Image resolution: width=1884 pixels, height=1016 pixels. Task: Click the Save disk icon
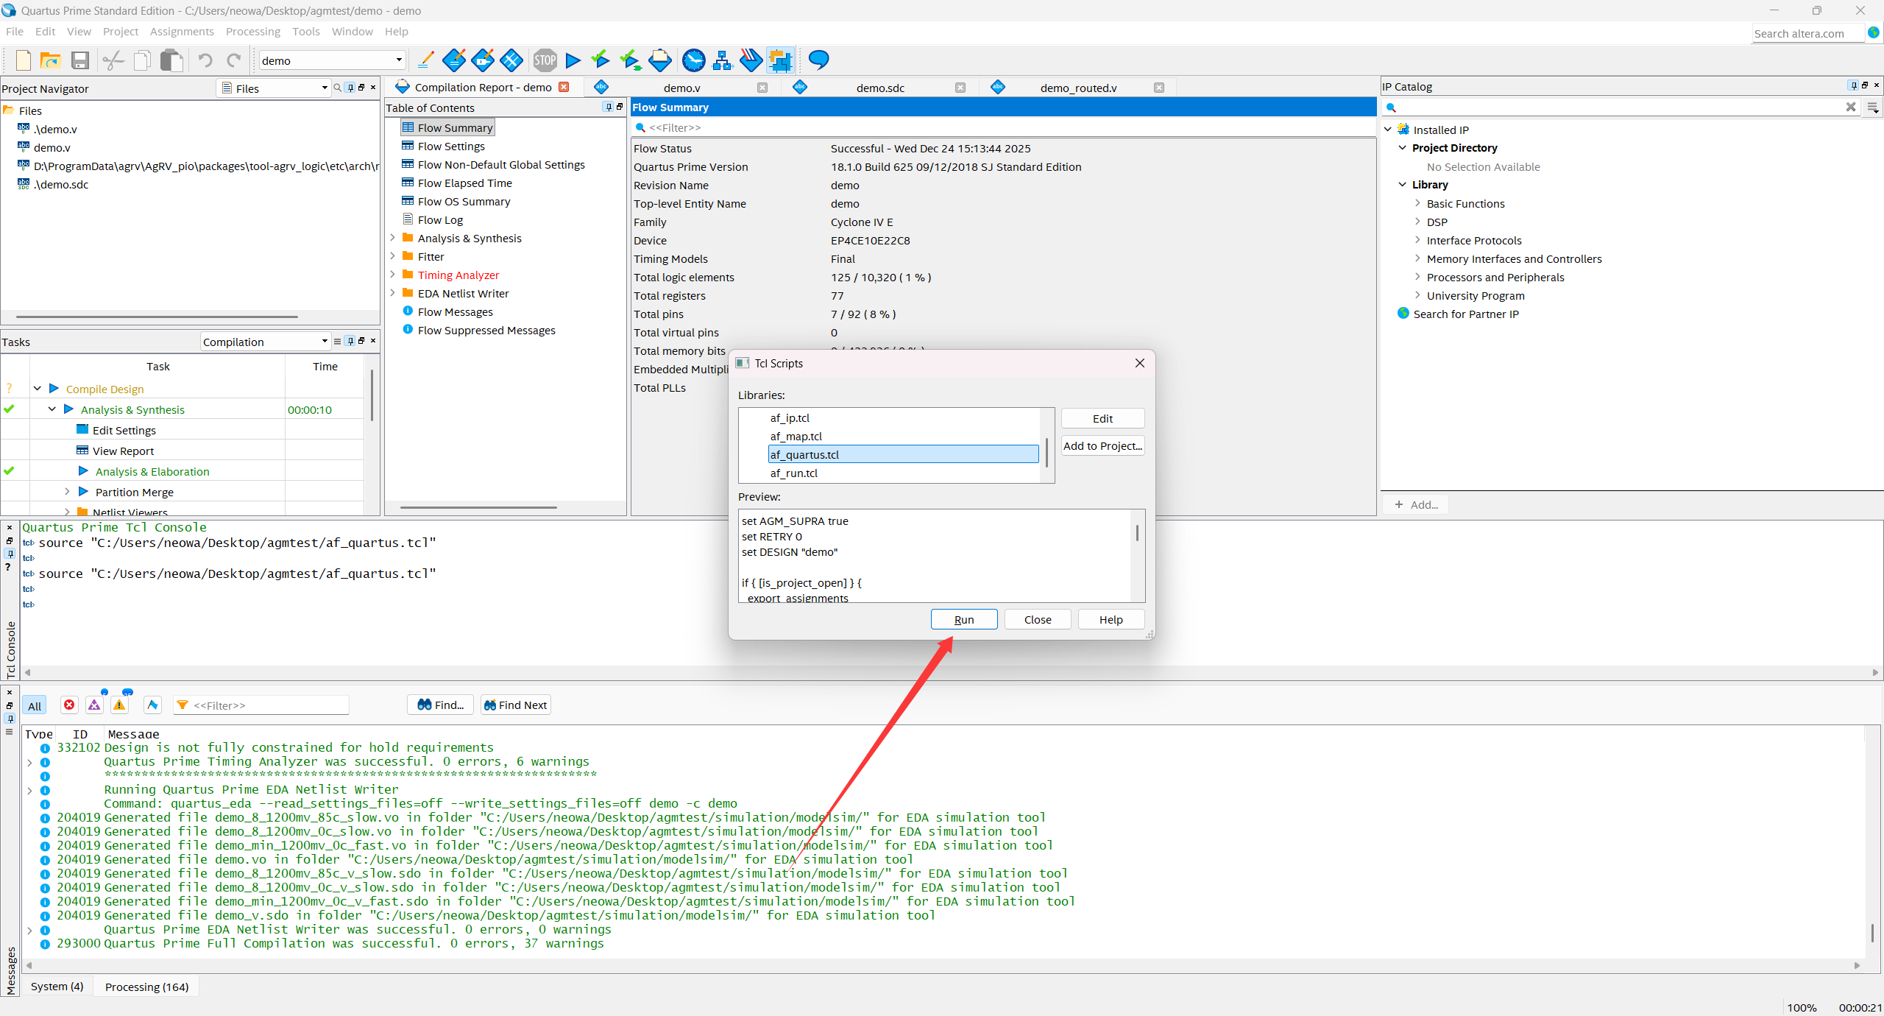[x=80, y=60]
